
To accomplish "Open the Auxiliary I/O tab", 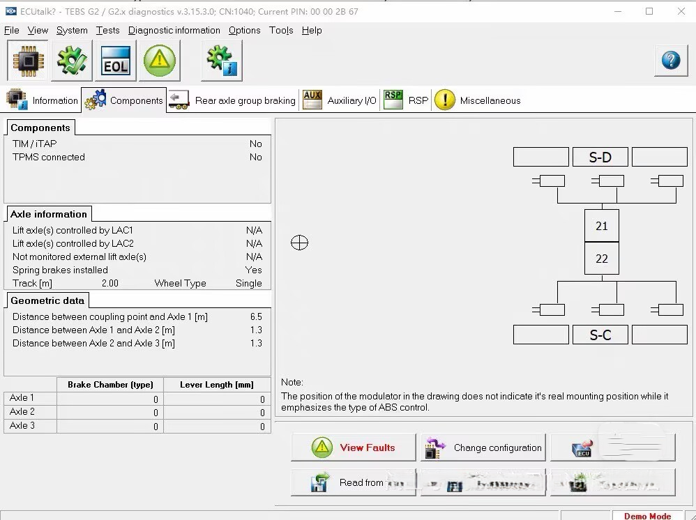I will point(340,100).
